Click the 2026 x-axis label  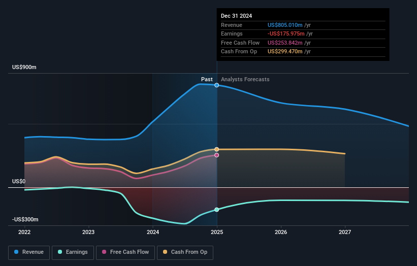(x=281, y=232)
